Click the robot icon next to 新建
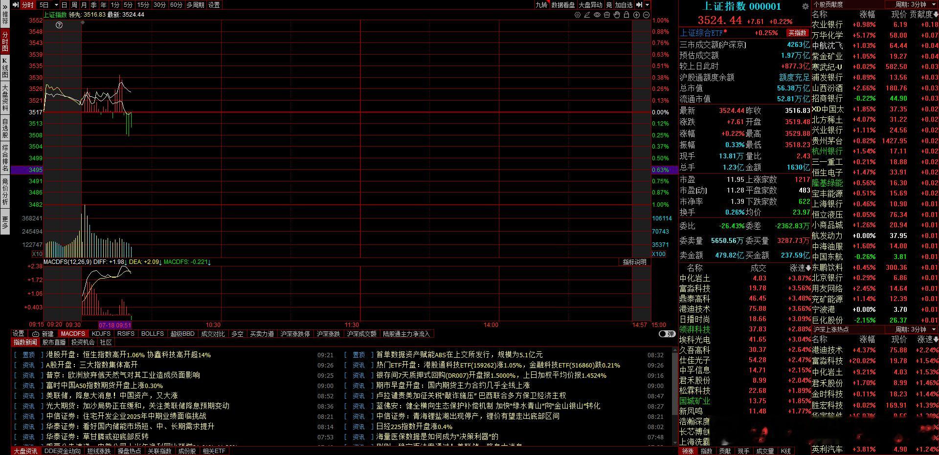This screenshot has width=939, height=455. click(x=36, y=334)
